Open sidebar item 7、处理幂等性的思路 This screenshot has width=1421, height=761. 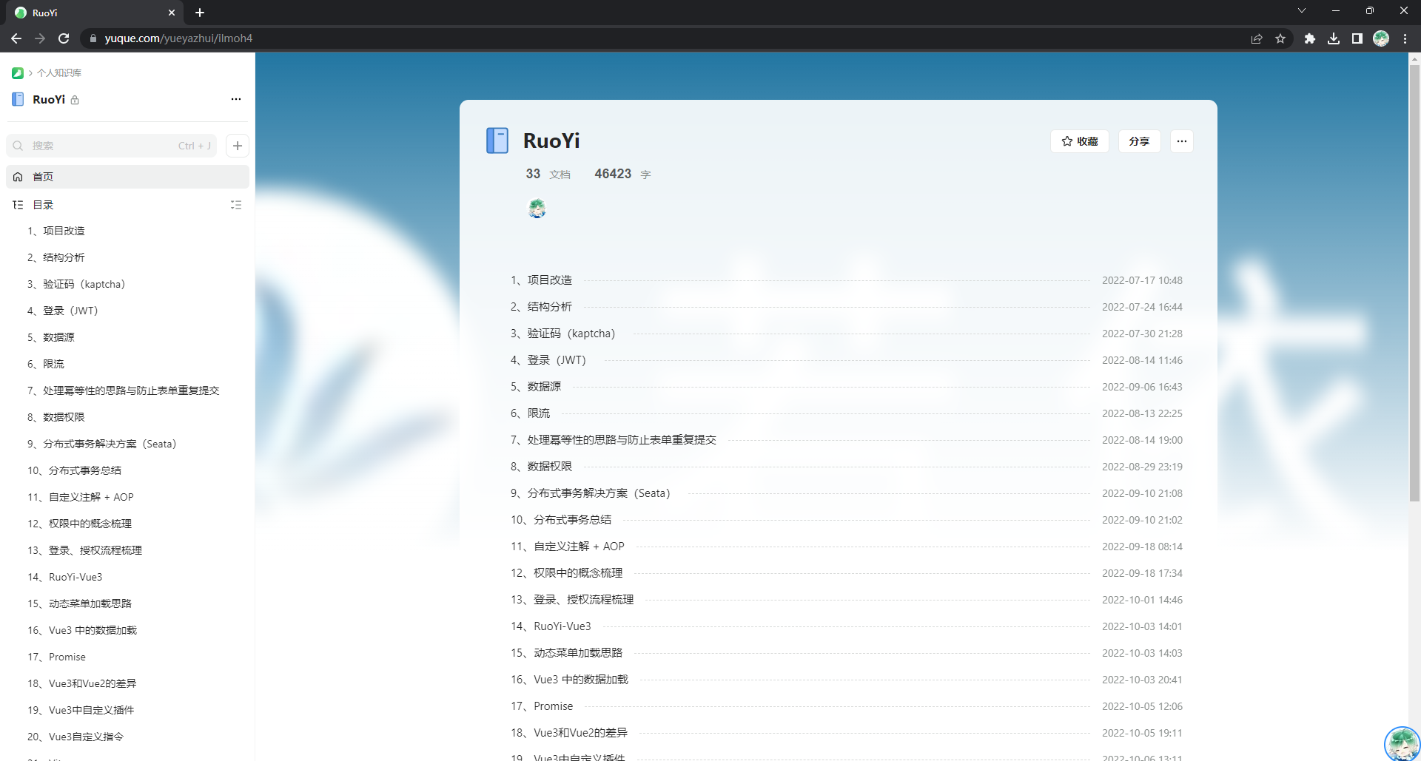[x=124, y=390]
